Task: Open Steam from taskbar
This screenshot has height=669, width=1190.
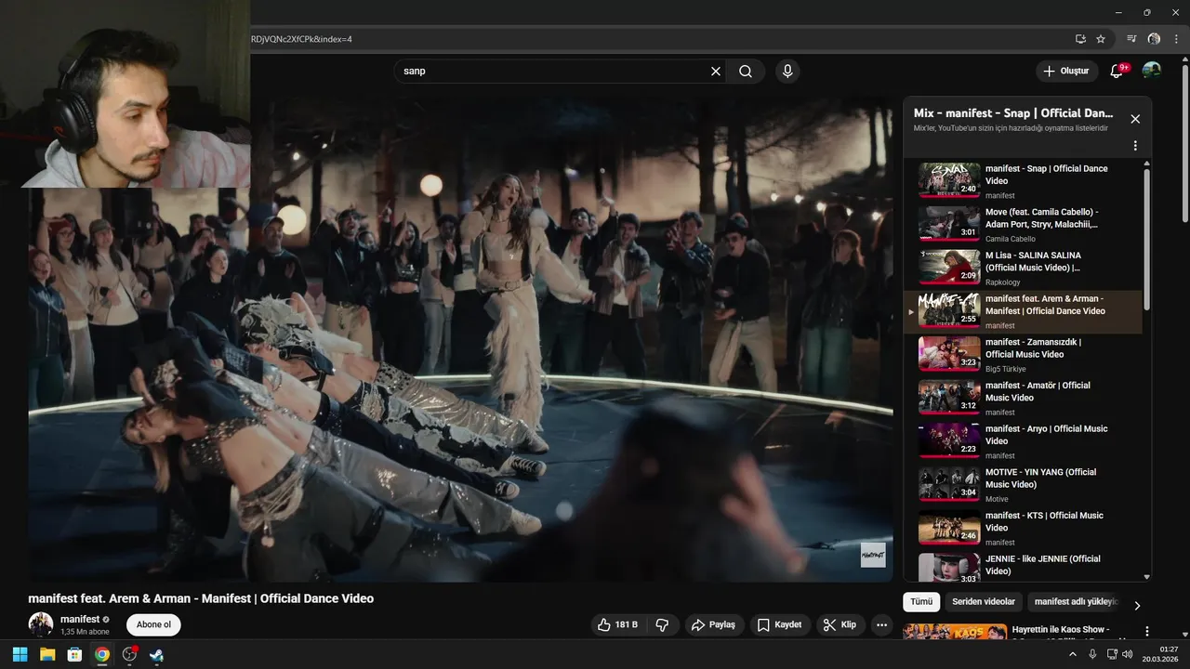Action: click(x=156, y=654)
